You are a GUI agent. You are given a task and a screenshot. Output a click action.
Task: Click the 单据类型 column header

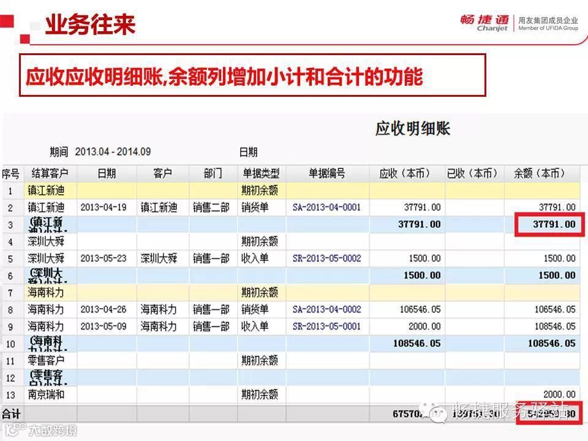click(261, 173)
